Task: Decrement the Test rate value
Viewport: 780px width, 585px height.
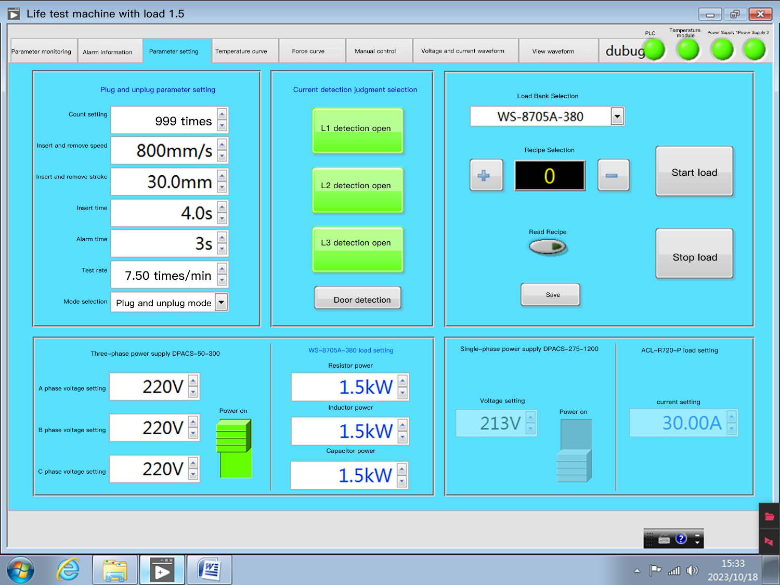Action: (x=222, y=281)
